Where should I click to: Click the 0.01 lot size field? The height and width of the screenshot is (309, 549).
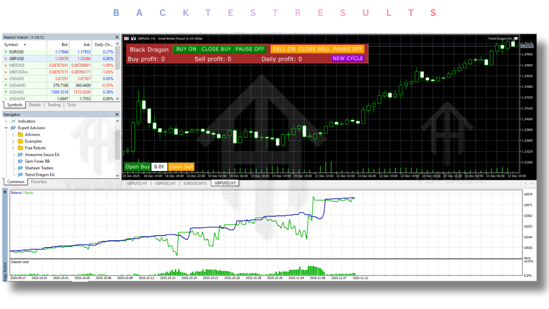159,167
